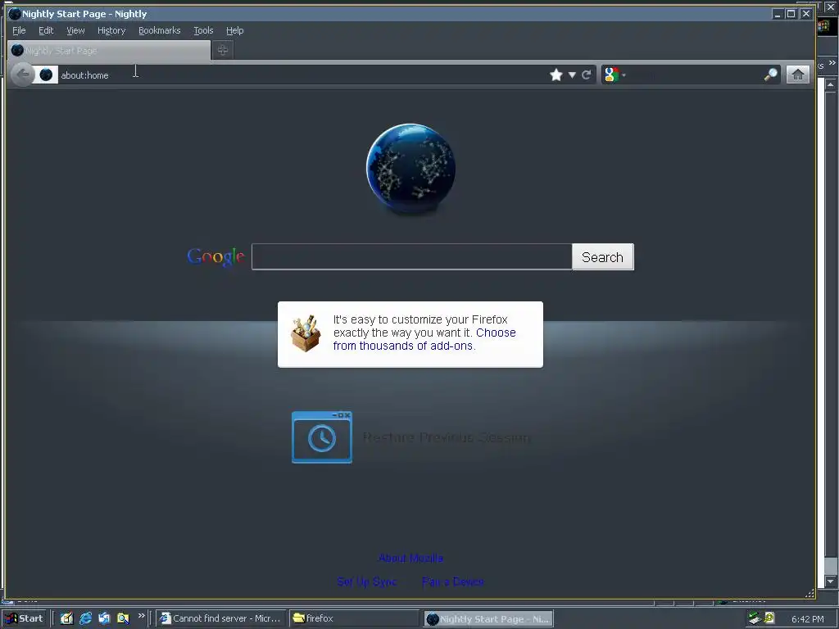Click the Start button
Image resolution: width=839 pixels, height=629 pixels.
[25, 618]
